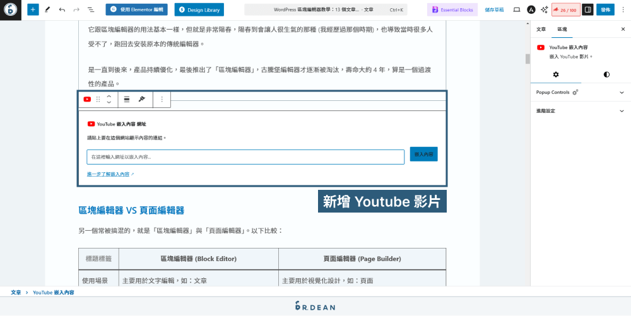This screenshot has width=631, height=316.
Task: Click the blue publish button
Action: 605,9
